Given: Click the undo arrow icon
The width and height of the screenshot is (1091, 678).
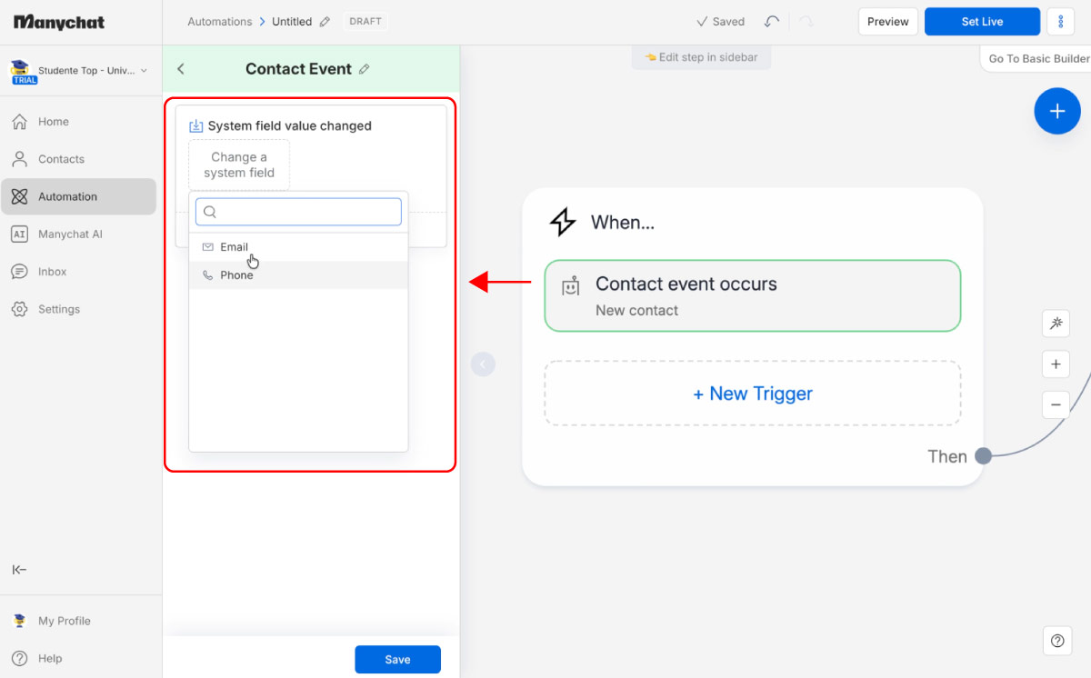Looking at the screenshot, I should [772, 22].
